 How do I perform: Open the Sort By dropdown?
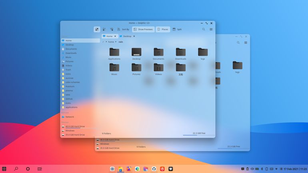(x=123, y=30)
